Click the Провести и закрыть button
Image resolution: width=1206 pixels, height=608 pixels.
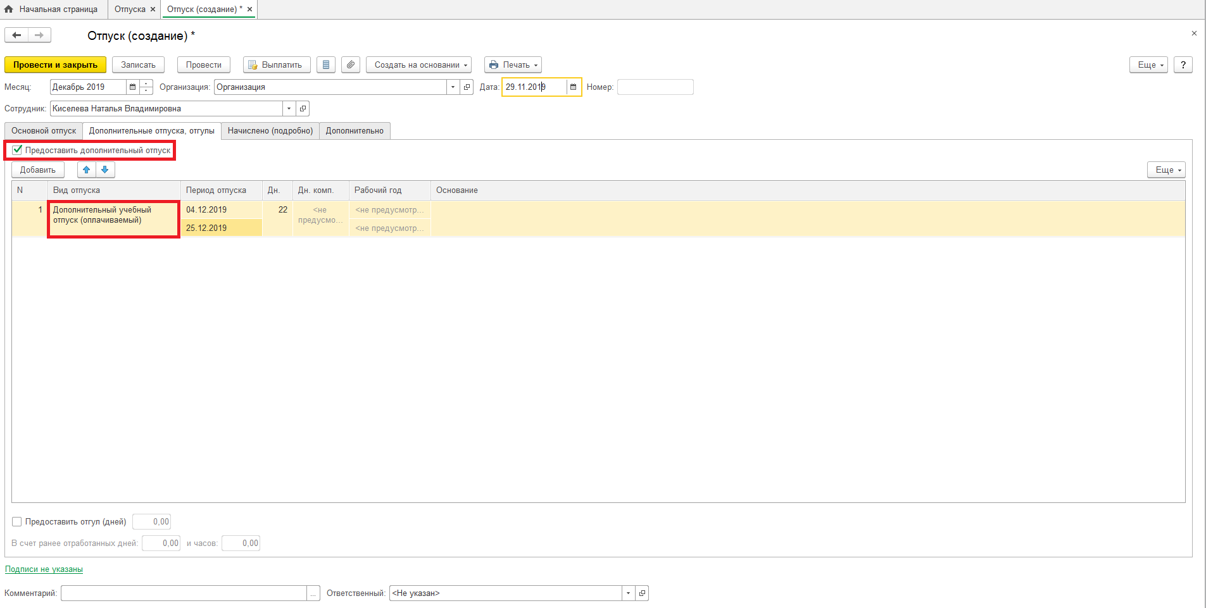(x=55, y=65)
